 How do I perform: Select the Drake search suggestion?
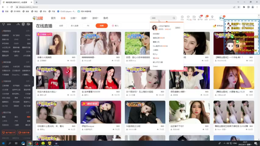(x=155, y=67)
